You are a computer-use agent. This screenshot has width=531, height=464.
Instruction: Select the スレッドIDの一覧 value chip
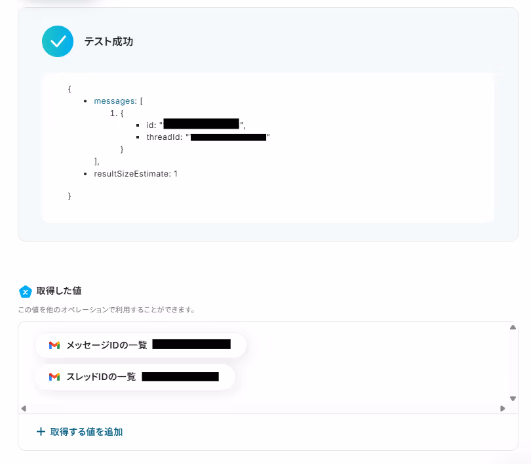point(134,377)
